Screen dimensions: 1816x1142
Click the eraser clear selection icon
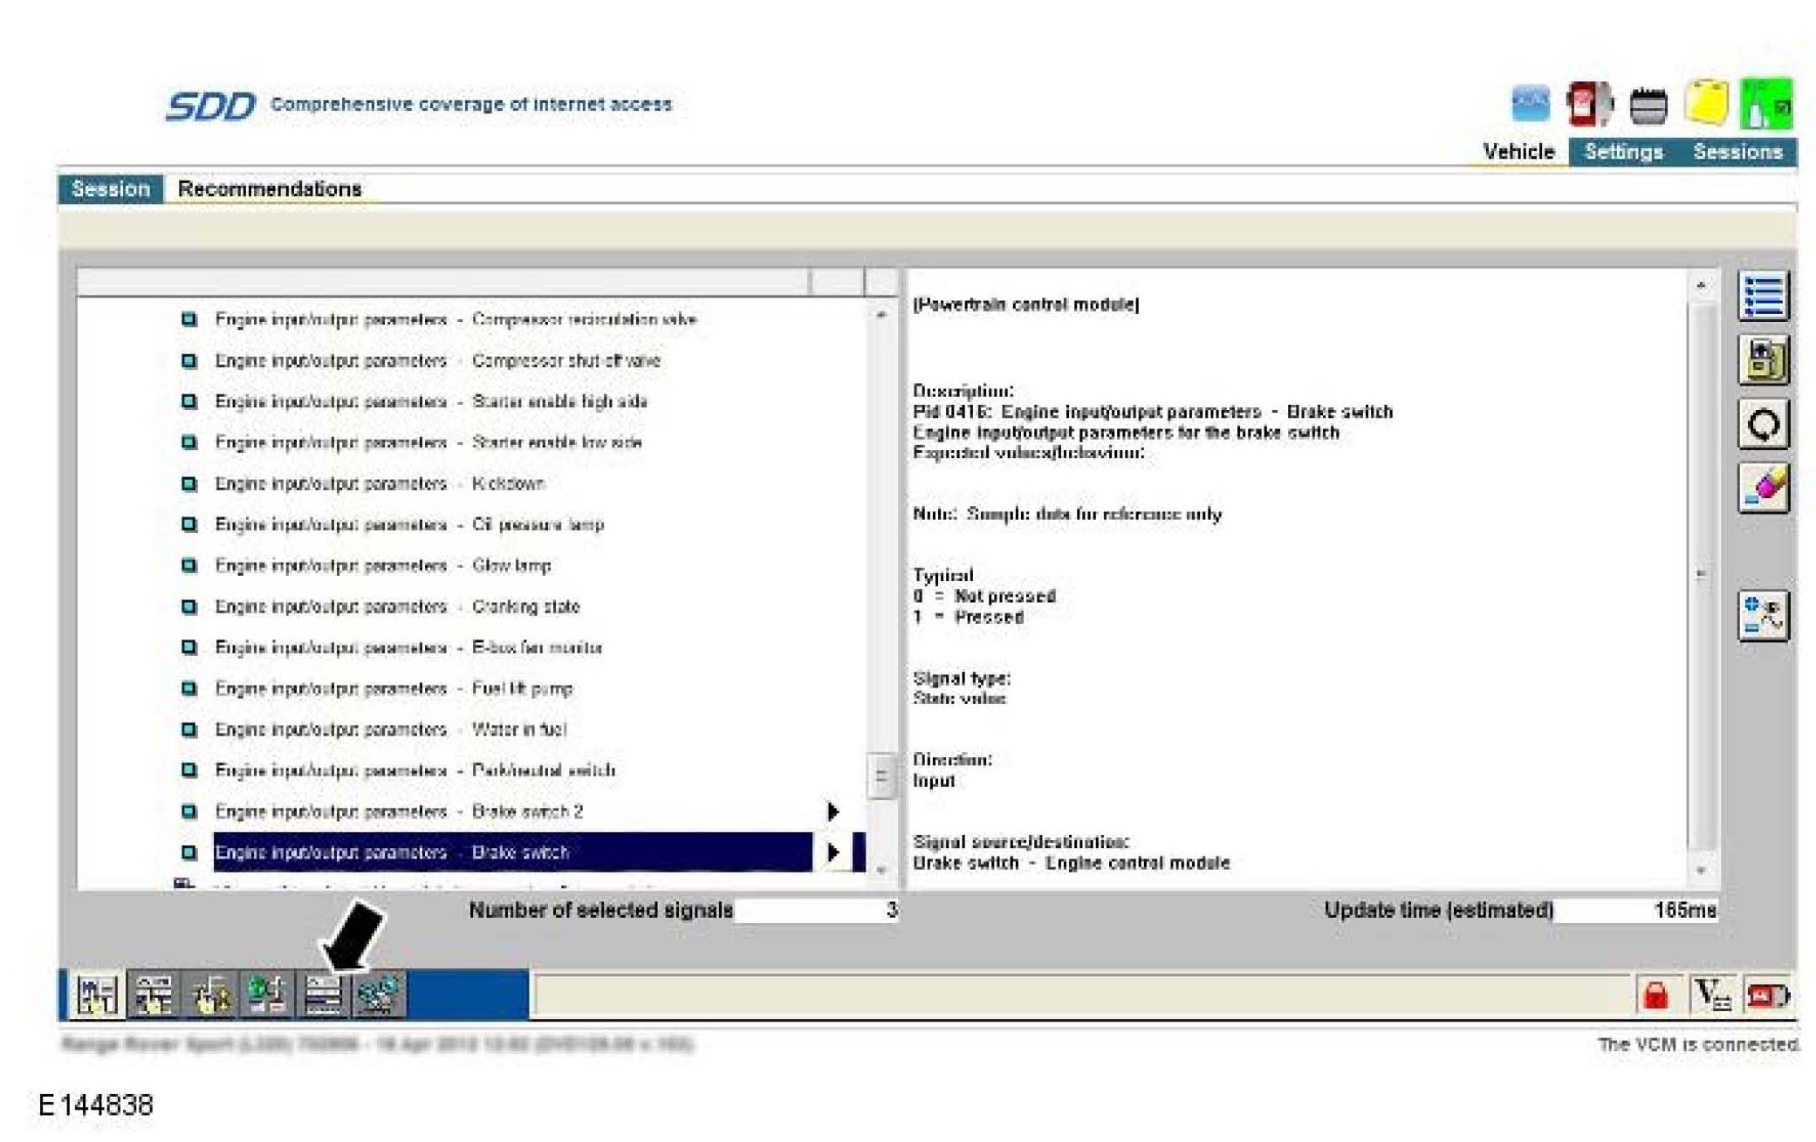pos(1764,488)
